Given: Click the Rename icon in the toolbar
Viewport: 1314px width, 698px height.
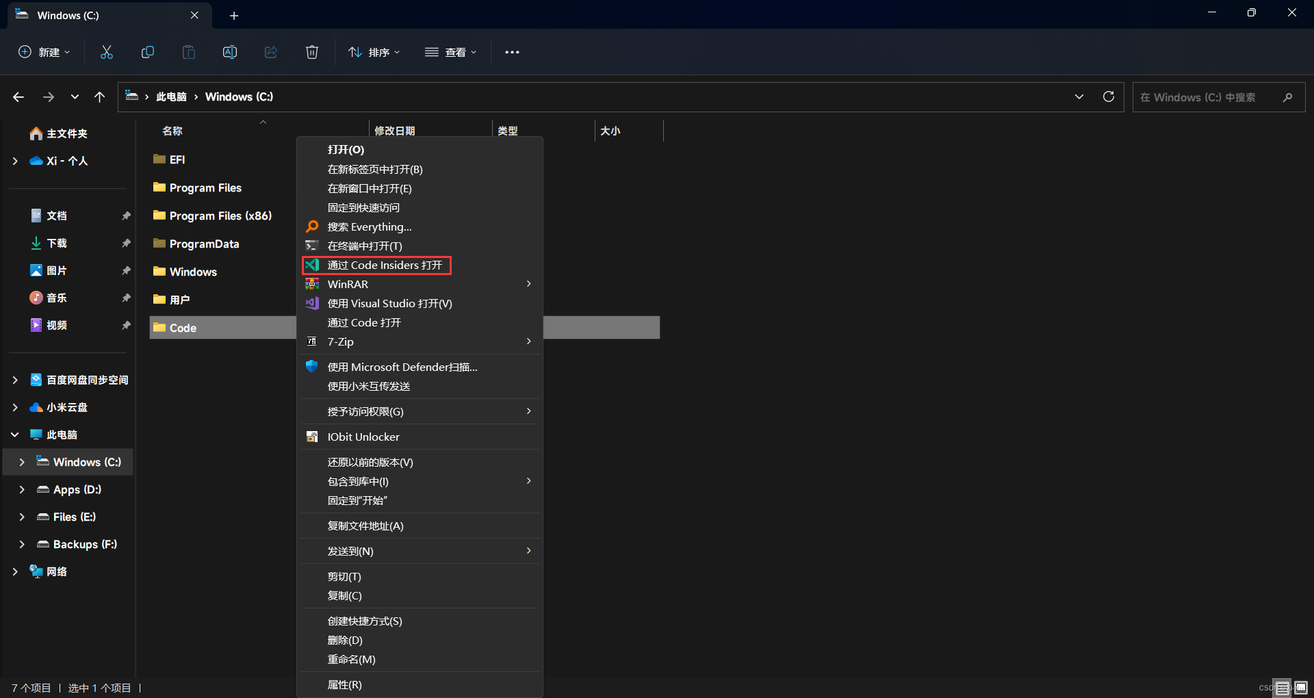Looking at the screenshot, I should click(x=230, y=51).
